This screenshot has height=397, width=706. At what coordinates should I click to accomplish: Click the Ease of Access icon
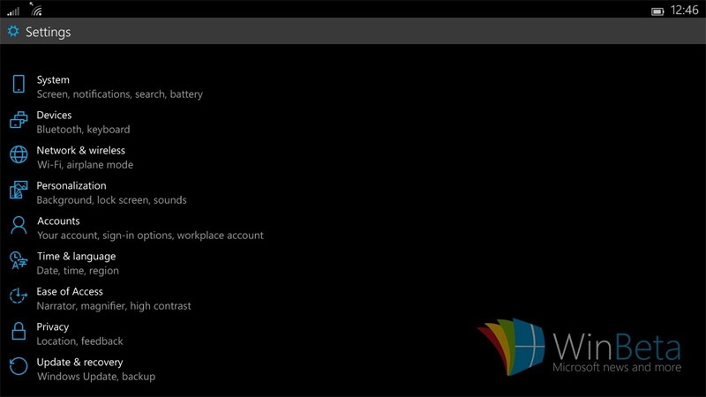click(x=19, y=296)
